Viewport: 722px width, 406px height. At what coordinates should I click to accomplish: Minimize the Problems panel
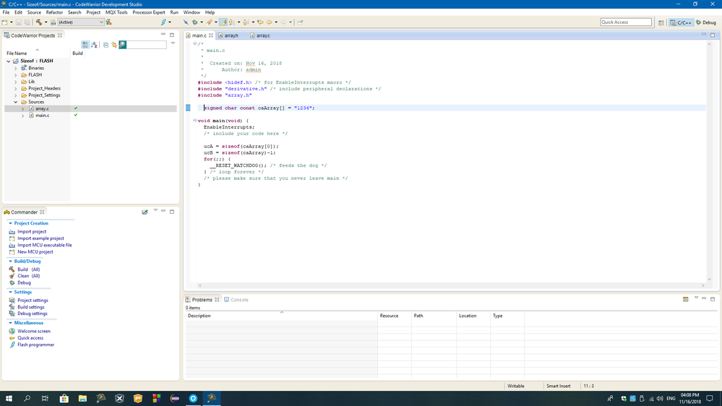(704, 299)
